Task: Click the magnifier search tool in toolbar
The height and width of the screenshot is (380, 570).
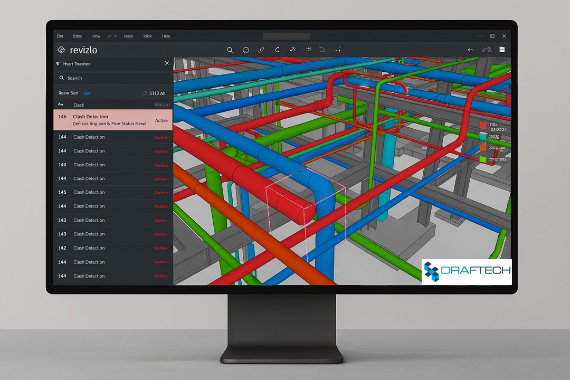Action: click(230, 50)
